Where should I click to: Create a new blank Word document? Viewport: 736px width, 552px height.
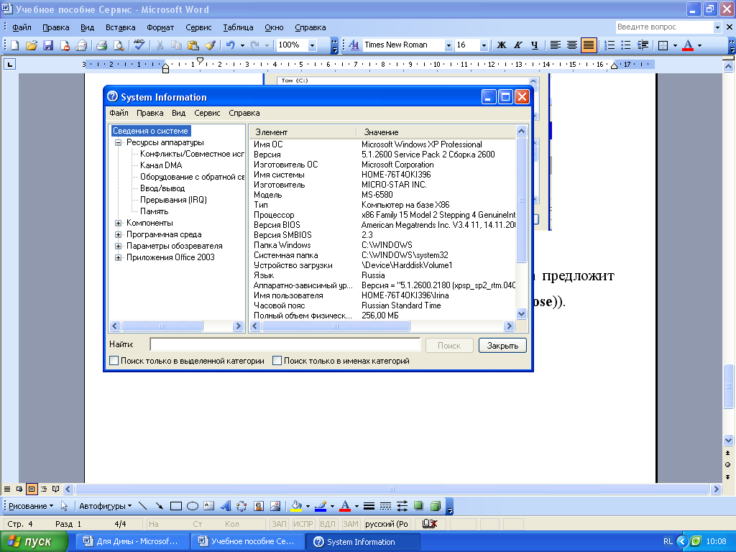[x=14, y=45]
